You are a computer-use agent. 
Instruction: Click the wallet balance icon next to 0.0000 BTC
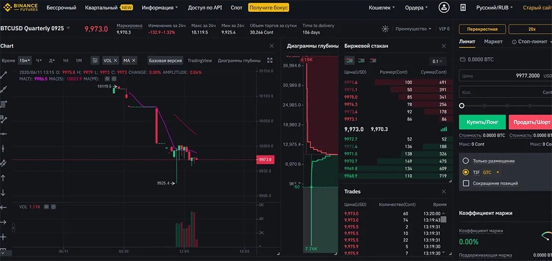point(462,60)
